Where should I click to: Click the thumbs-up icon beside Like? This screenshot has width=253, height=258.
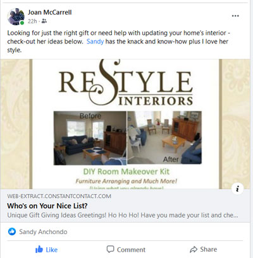pyautogui.click(x=39, y=249)
